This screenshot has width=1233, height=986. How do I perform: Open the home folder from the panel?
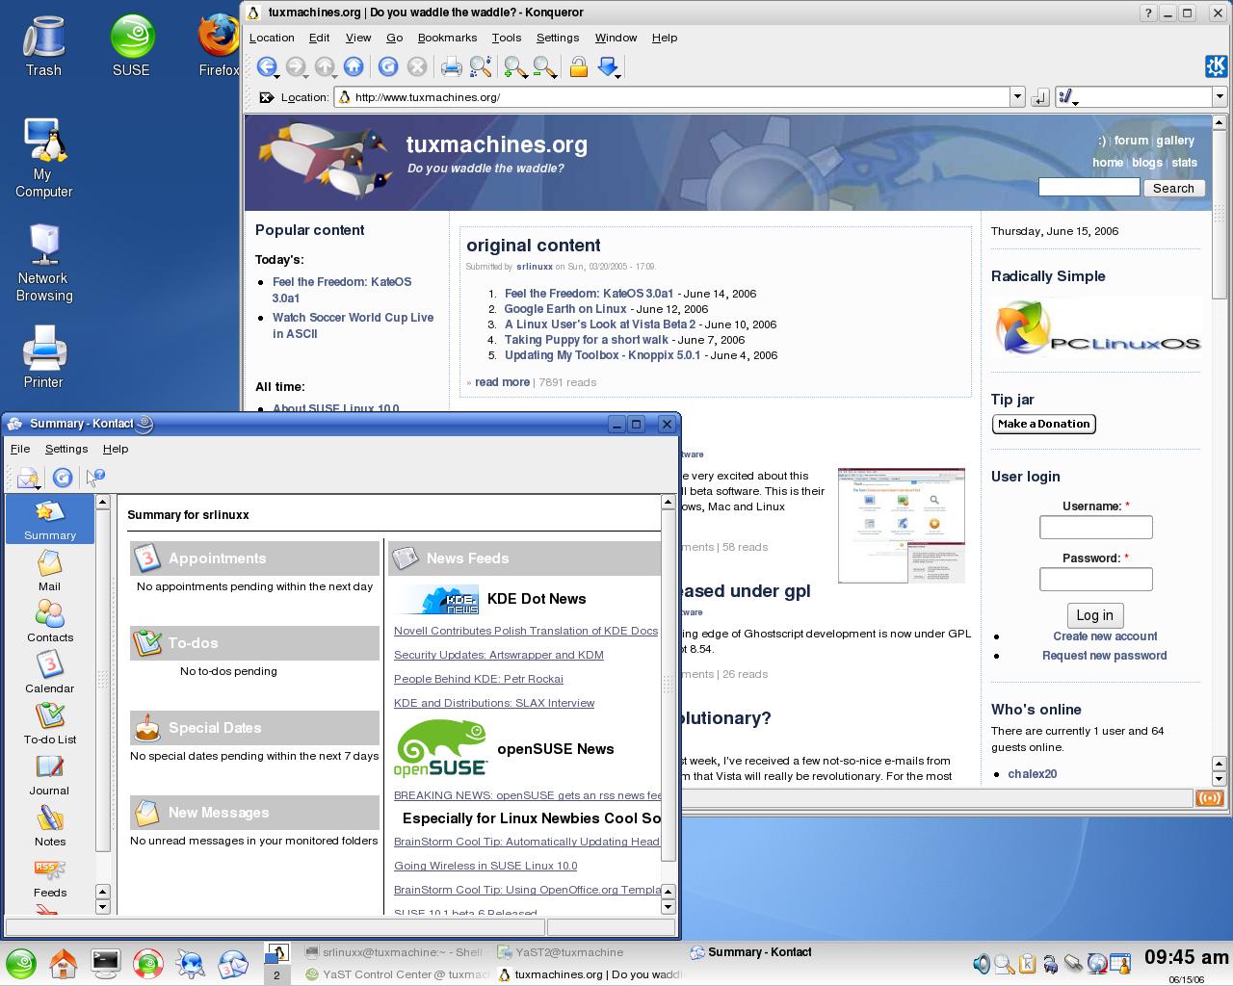coord(64,963)
